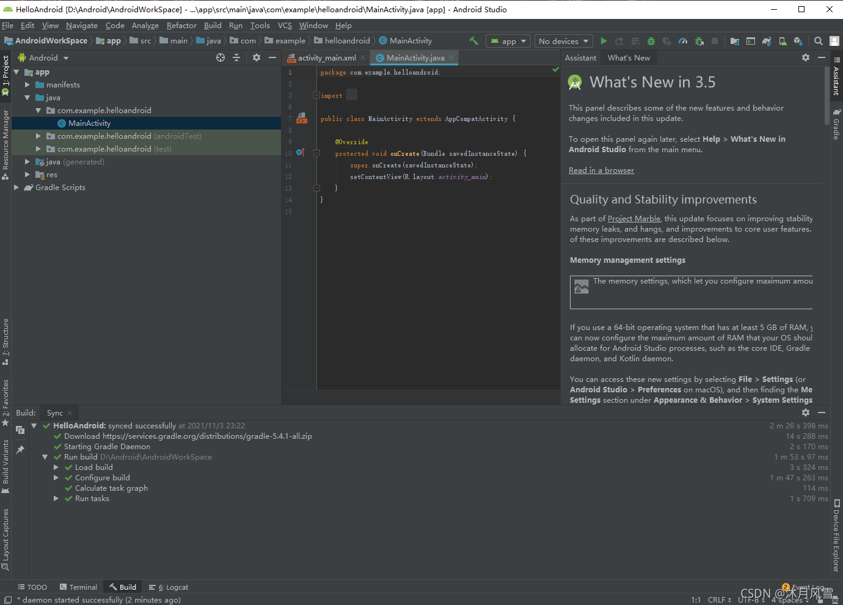The height and width of the screenshot is (605, 843).
Task: Toggle the Build tool window button
Action: [x=123, y=587]
